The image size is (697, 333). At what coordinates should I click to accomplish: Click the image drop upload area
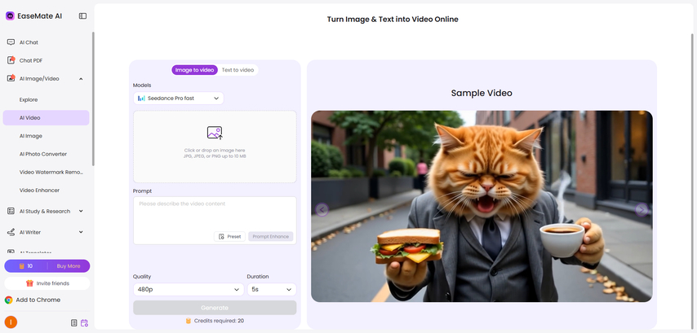click(215, 147)
